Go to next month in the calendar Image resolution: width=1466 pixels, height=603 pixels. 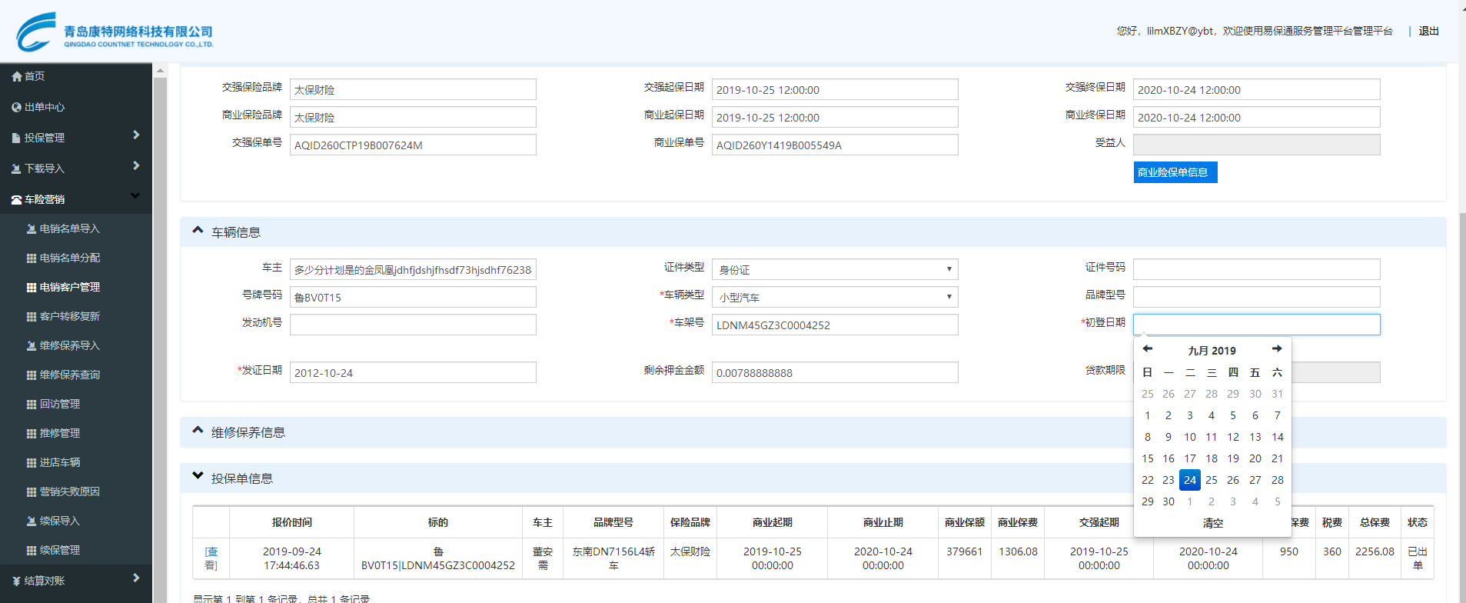[x=1277, y=349]
